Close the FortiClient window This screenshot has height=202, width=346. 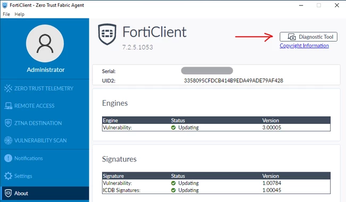coord(337,5)
